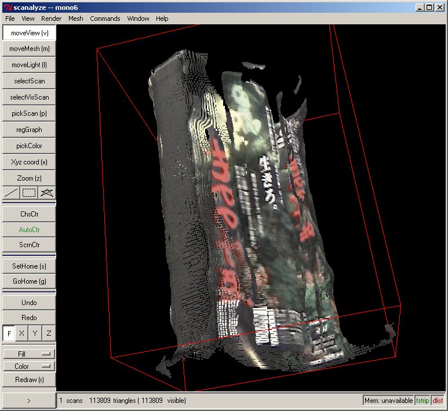This screenshot has height=411, width=448.
Task: Toggle the tstrip status indicator
Action: [x=423, y=400]
